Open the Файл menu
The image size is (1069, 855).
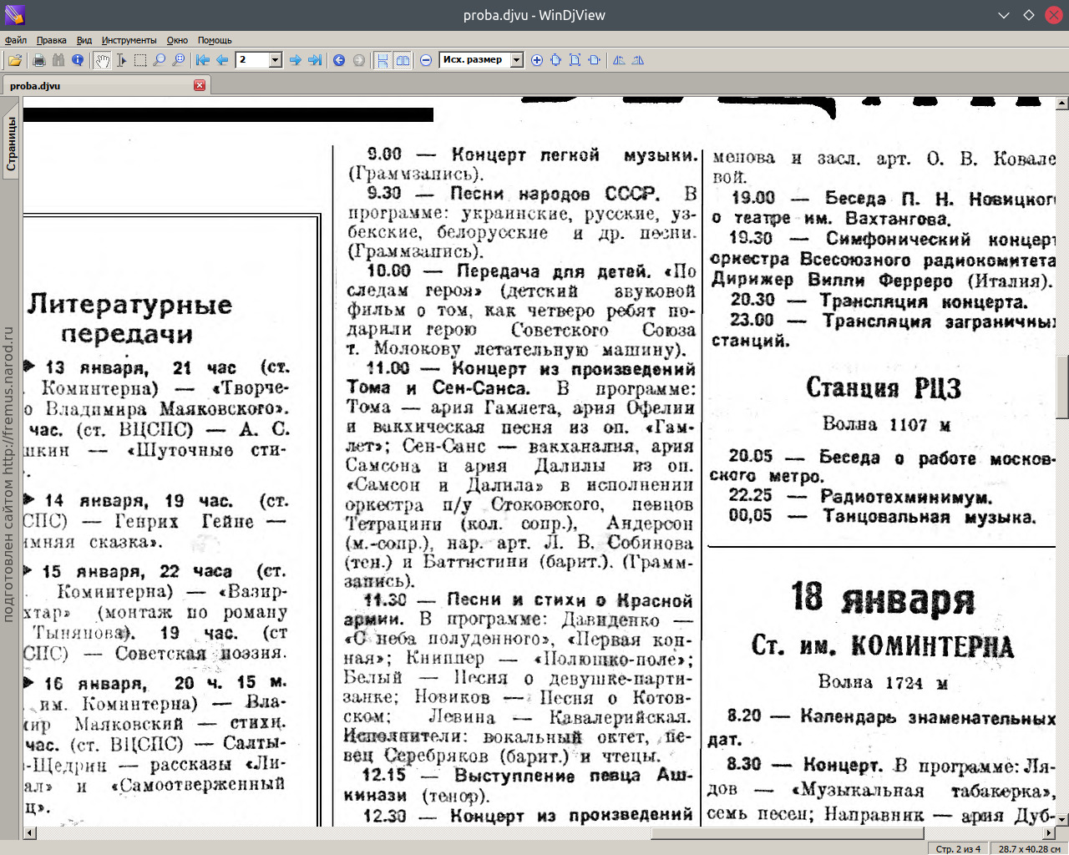point(16,40)
